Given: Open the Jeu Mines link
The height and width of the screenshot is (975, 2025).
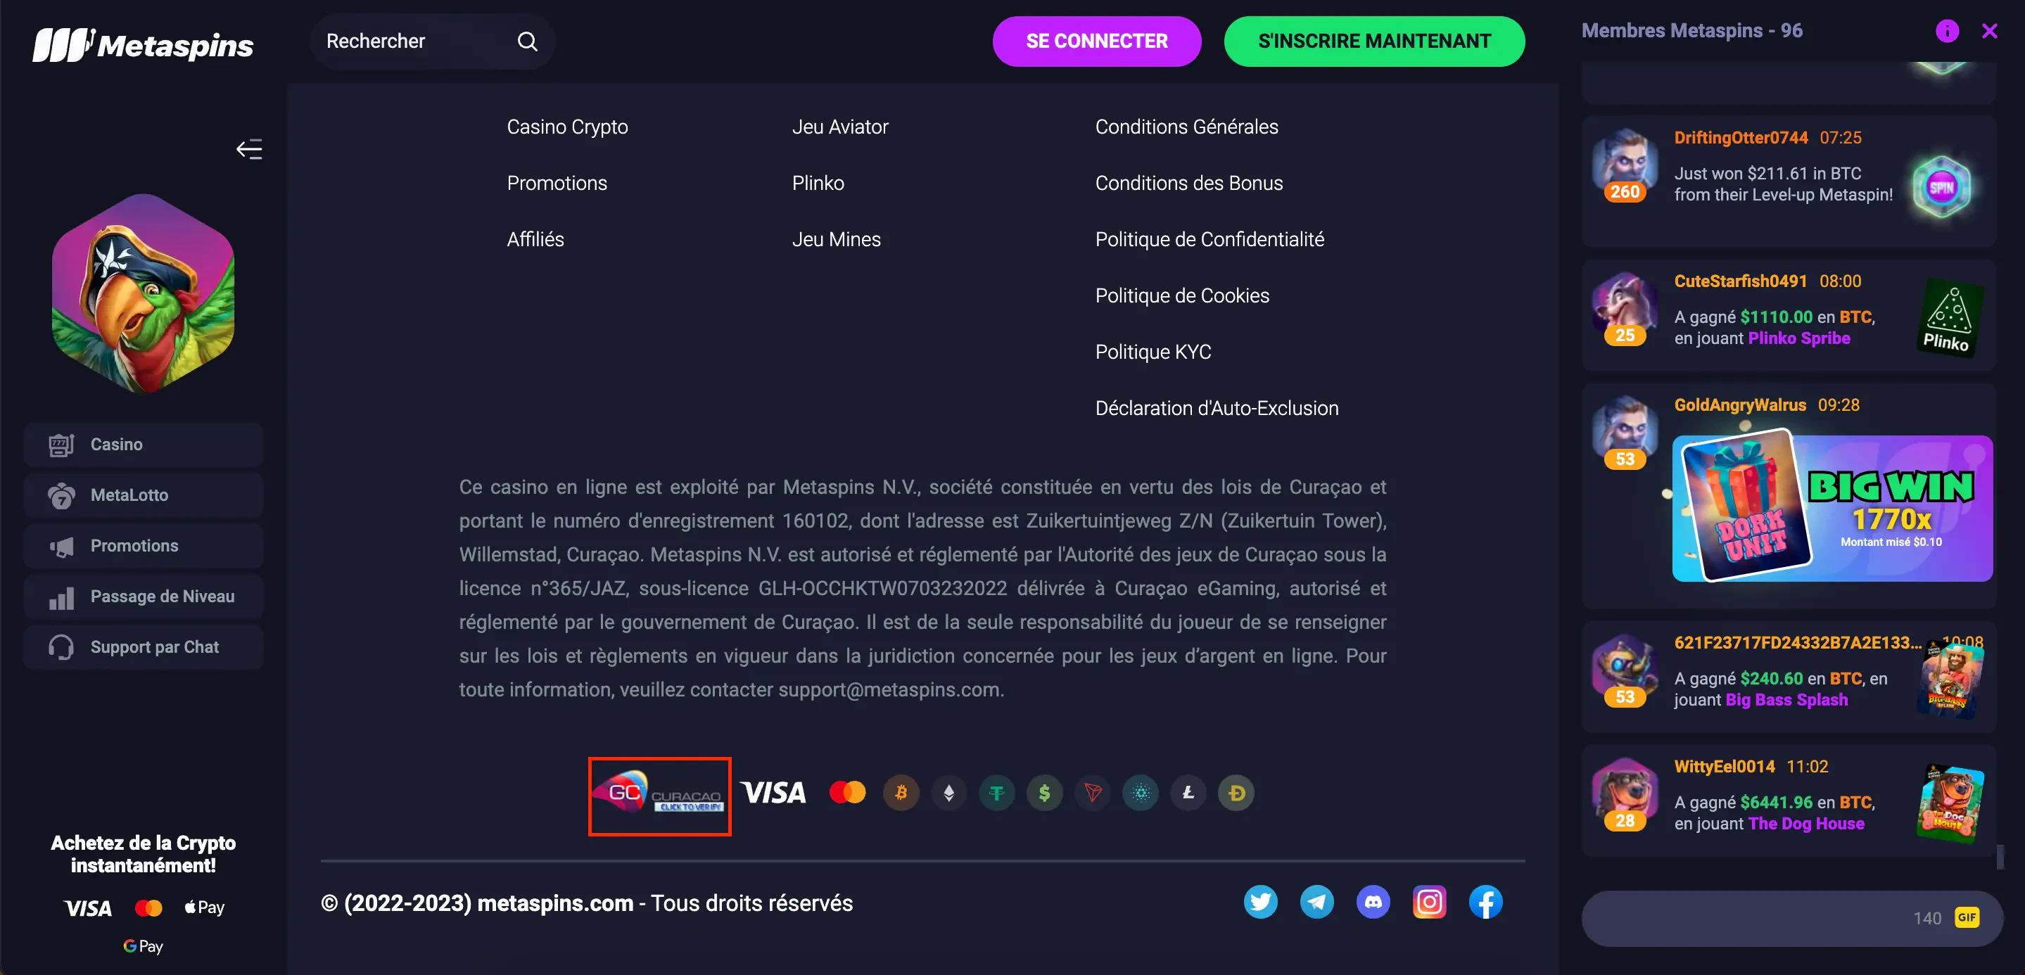Looking at the screenshot, I should [836, 239].
